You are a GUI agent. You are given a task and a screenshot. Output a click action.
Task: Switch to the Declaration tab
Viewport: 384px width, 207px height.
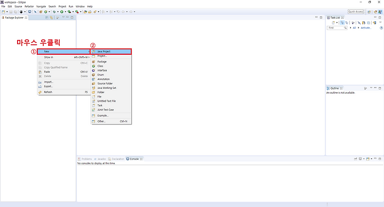(116, 159)
